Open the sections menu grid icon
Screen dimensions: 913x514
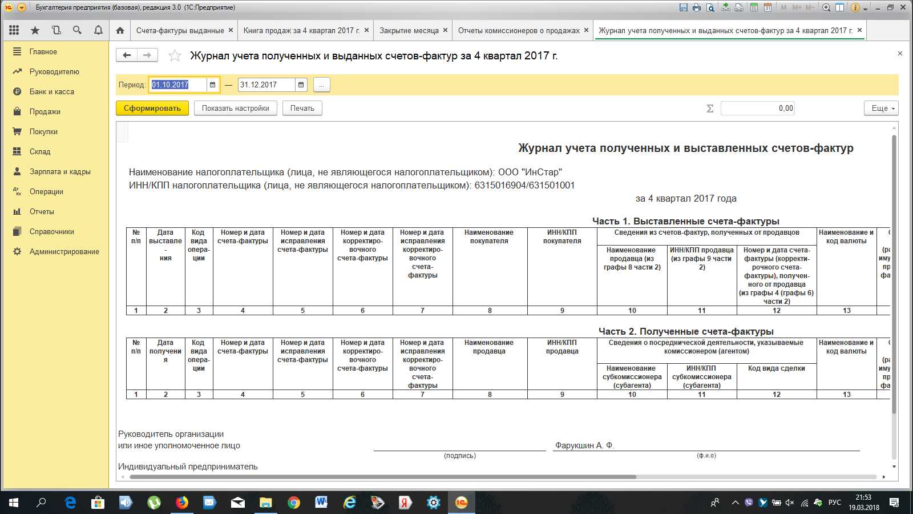click(14, 30)
